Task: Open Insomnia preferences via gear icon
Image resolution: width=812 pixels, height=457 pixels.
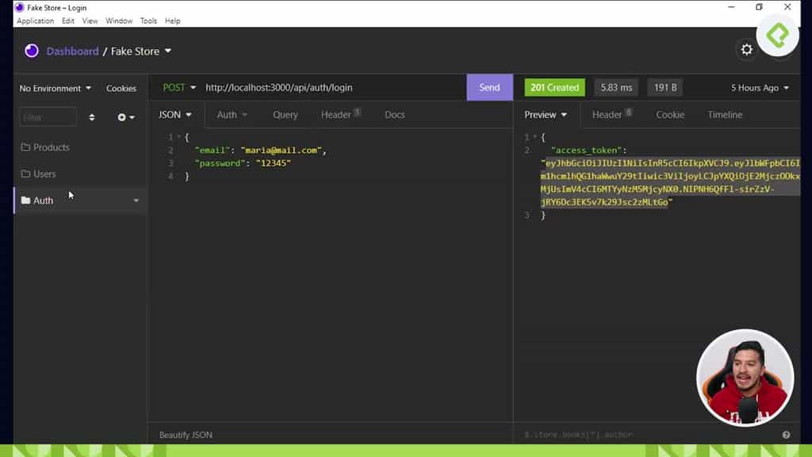Action: (746, 49)
